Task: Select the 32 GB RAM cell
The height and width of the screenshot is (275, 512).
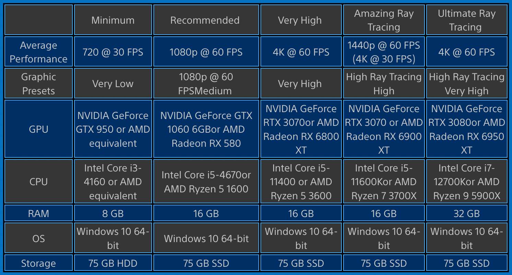Action: (x=466, y=214)
